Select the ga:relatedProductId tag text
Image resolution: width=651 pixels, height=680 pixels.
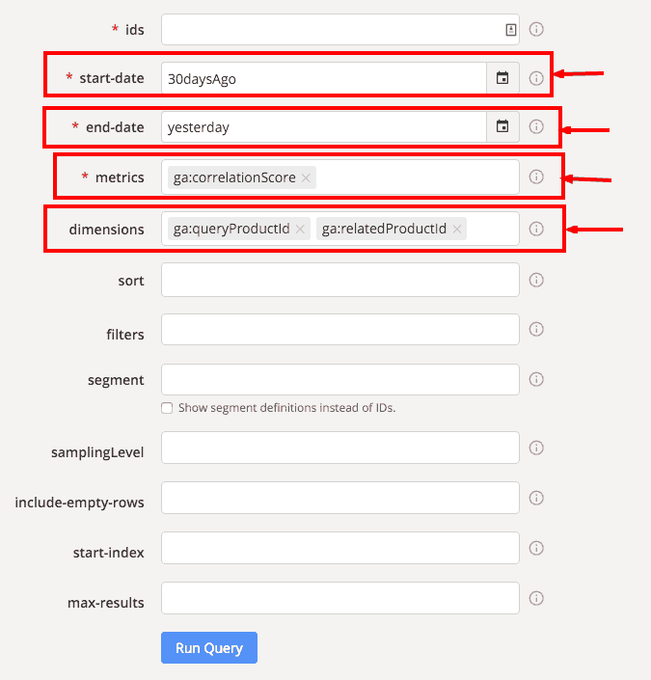384,229
